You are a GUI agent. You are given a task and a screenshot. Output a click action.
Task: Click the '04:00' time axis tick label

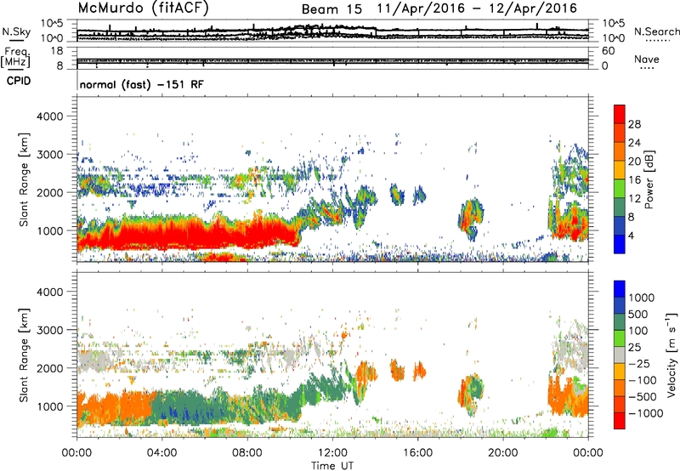click(x=161, y=453)
